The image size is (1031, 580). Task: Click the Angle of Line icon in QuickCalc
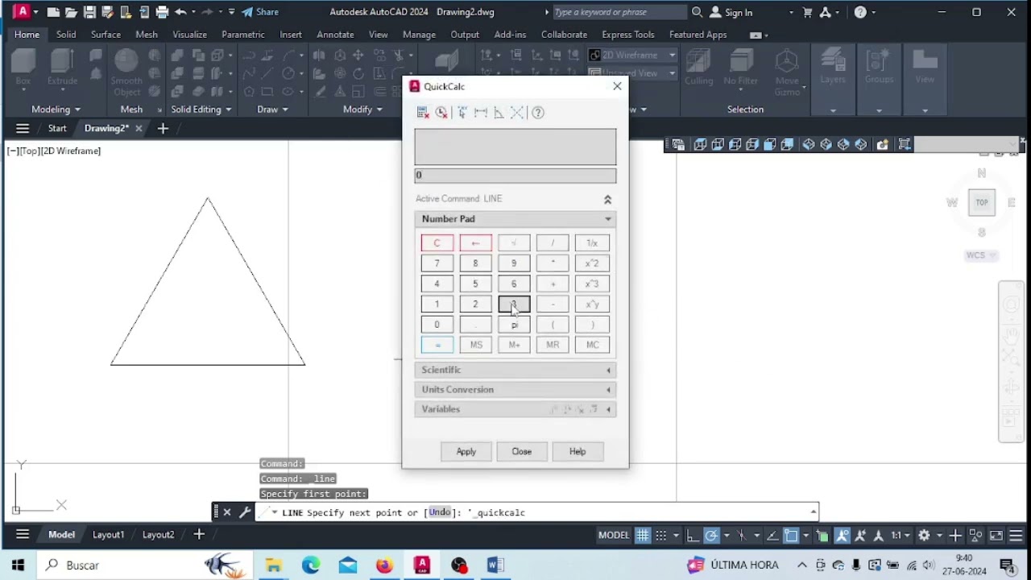499,113
